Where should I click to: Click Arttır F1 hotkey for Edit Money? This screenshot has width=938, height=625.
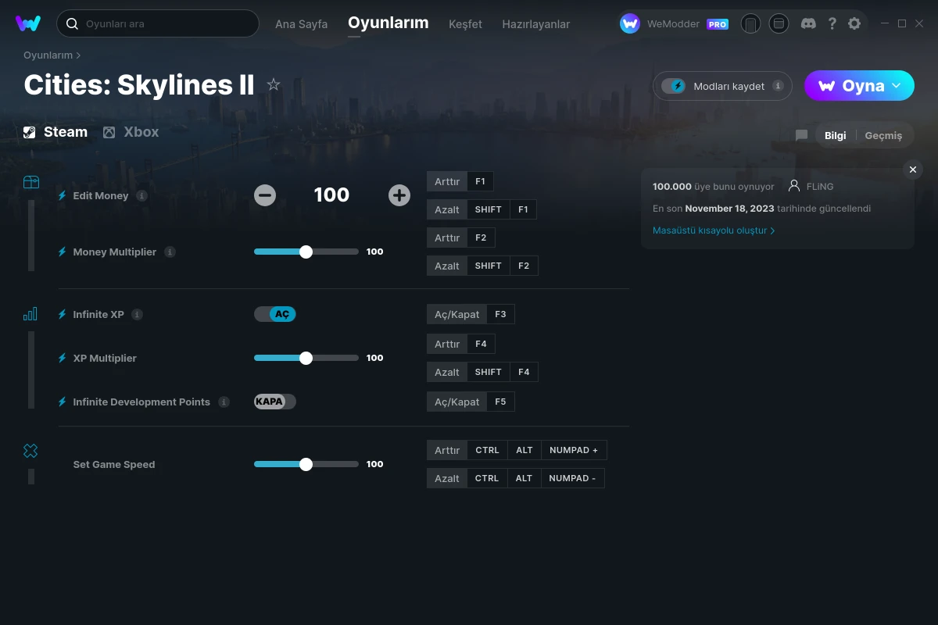point(460,181)
